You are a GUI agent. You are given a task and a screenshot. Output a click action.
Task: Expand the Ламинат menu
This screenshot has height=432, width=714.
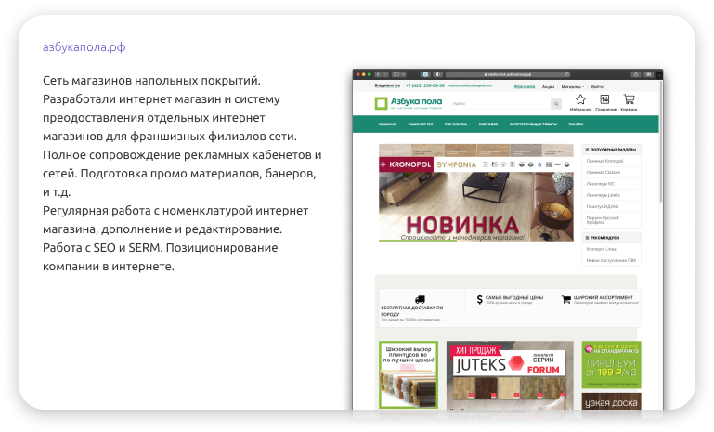click(x=388, y=124)
